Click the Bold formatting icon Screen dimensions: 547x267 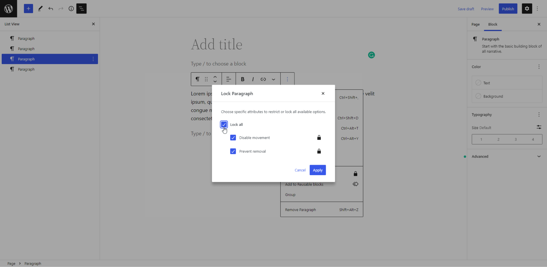(242, 79)
